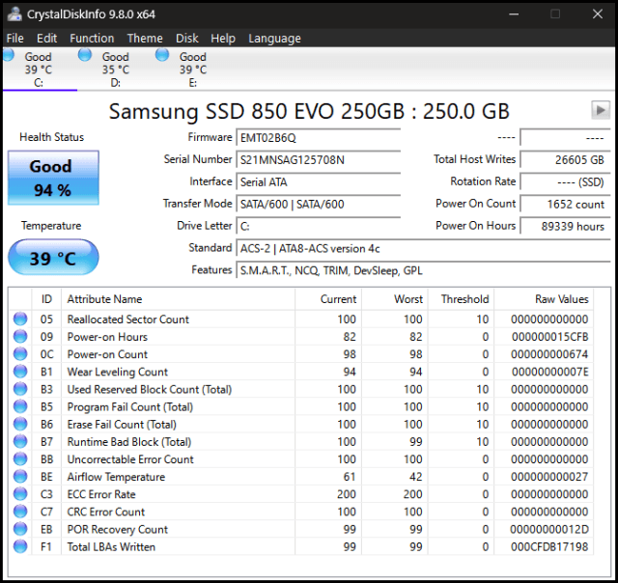Click Power On Count value 1652 count

(x=565, y=204)
